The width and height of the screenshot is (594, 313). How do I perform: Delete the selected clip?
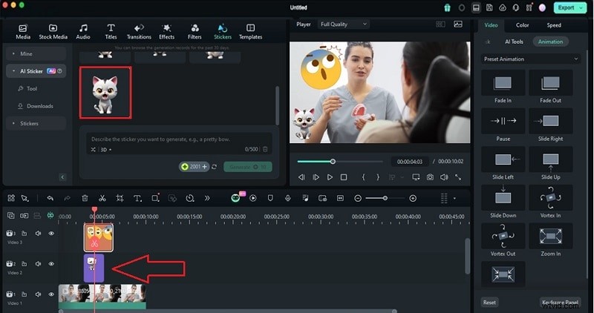85,198
